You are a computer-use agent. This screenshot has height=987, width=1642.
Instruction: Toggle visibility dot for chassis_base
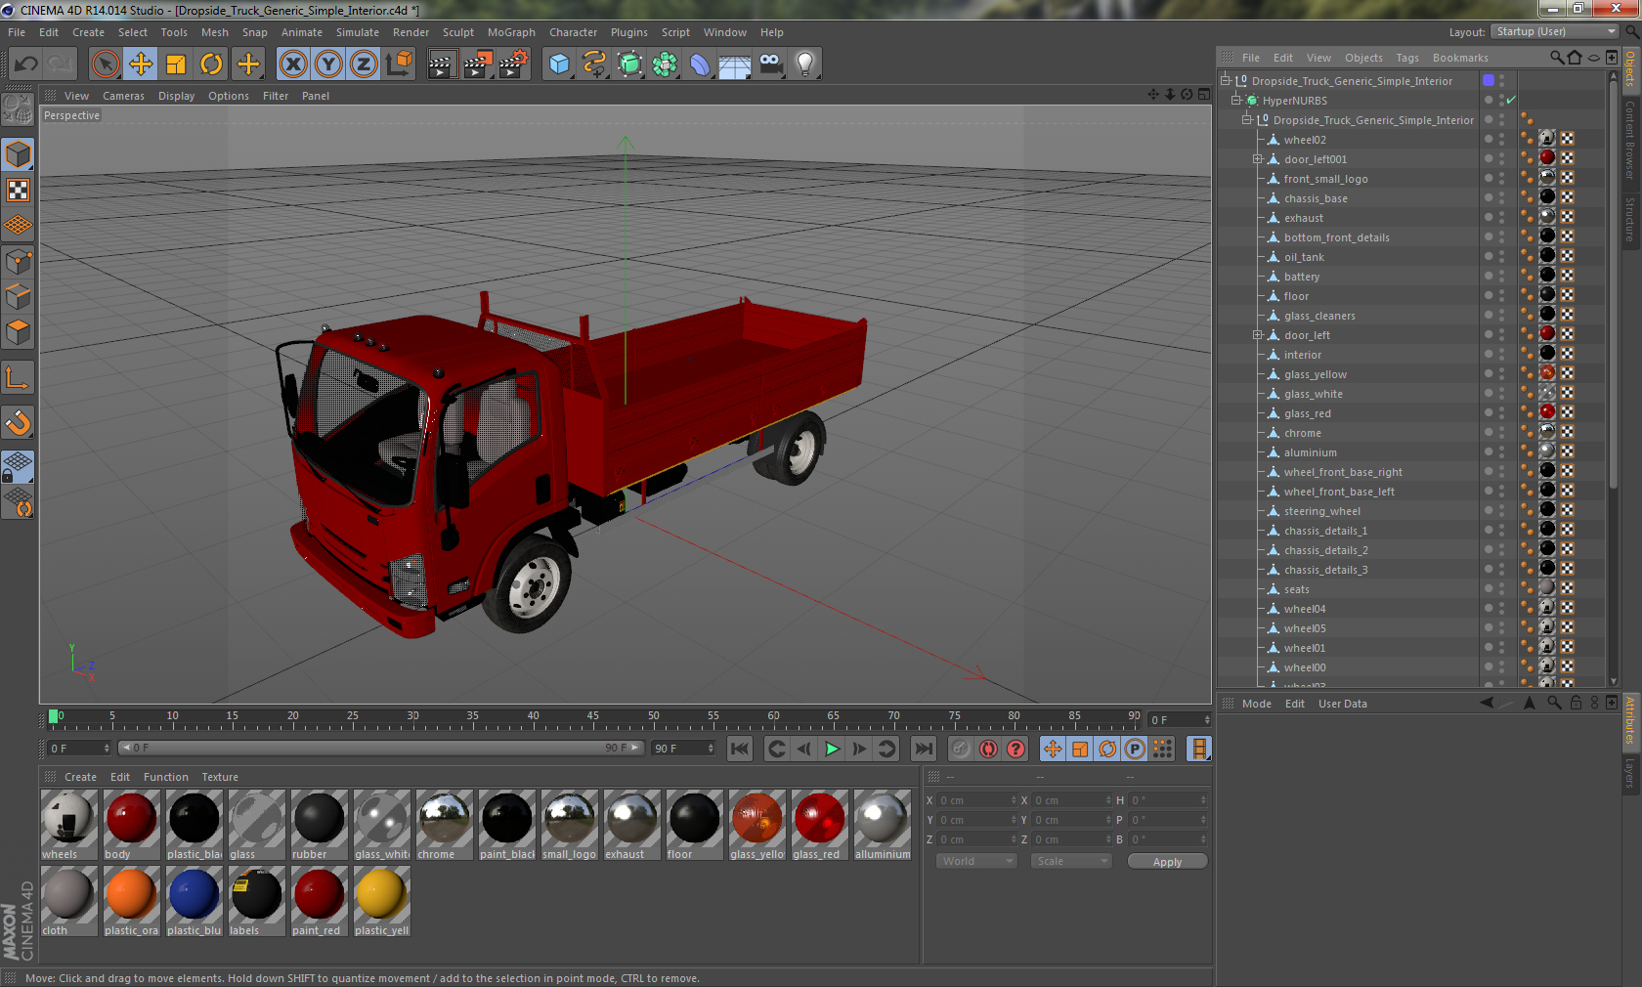tap(1489, 196)
